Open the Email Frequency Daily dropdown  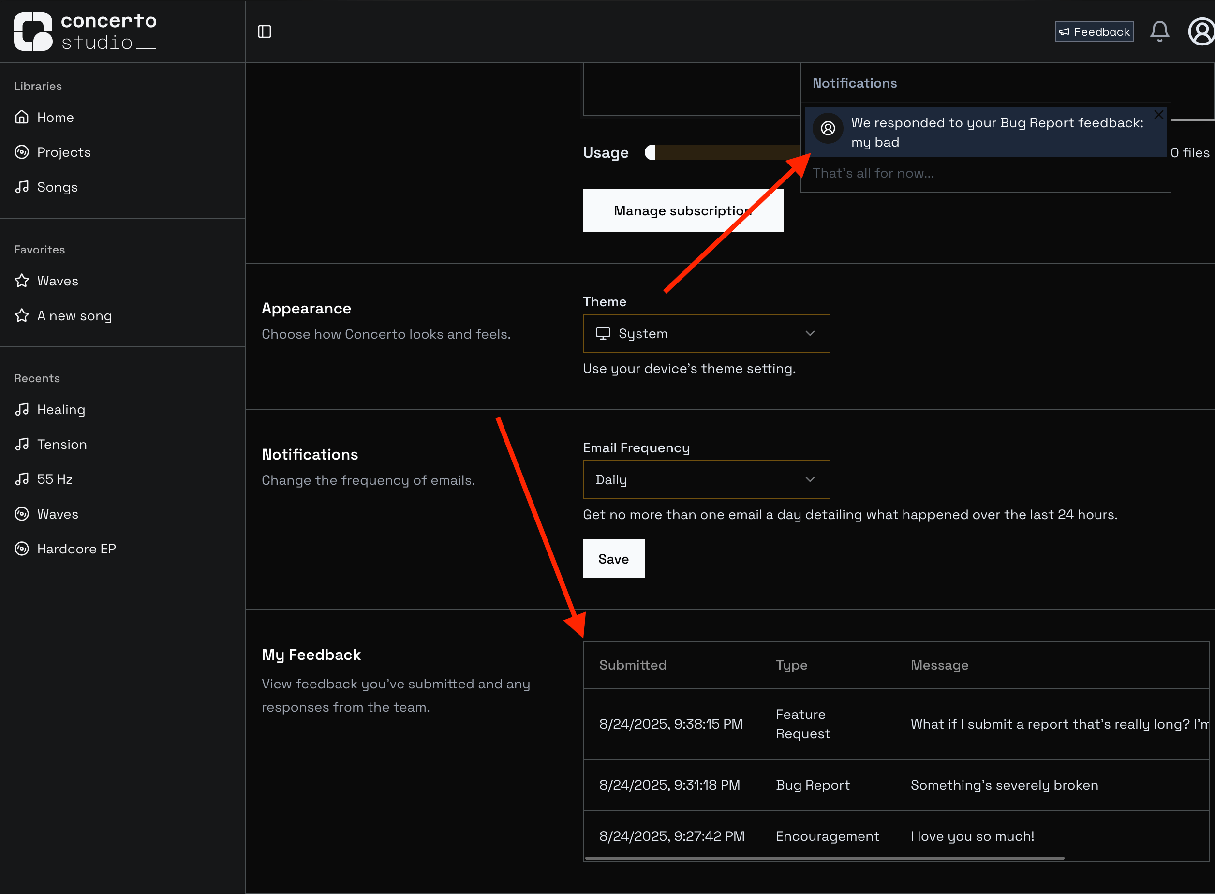point(706,479)
